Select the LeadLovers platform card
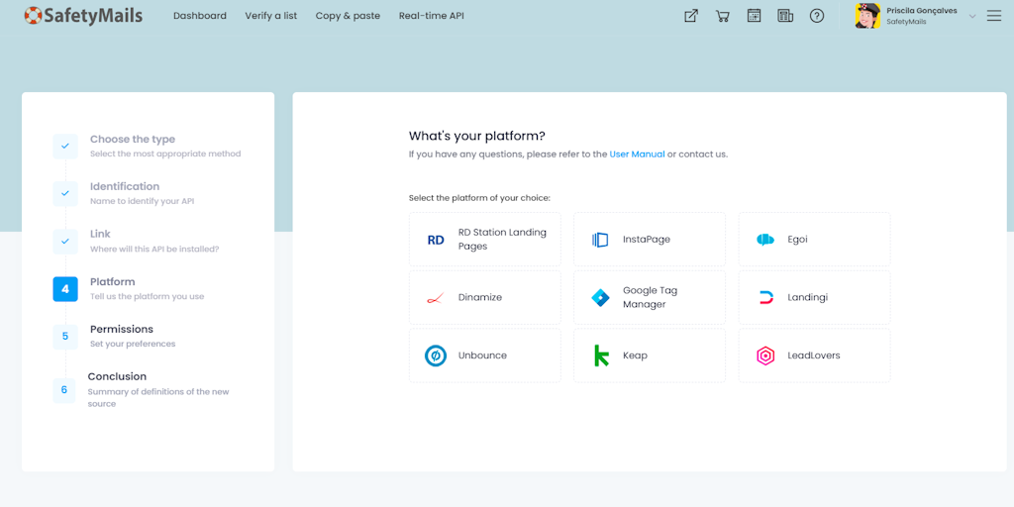 click(x=814, y=355)
